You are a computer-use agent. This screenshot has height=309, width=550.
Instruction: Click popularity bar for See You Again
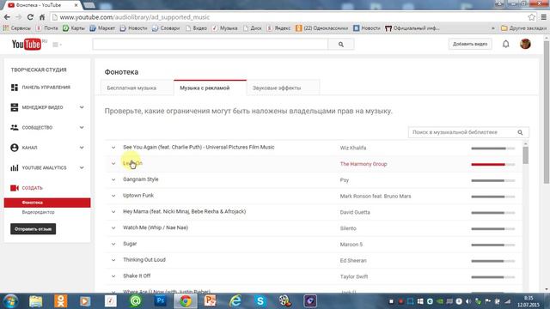click(x=492, y=148)
